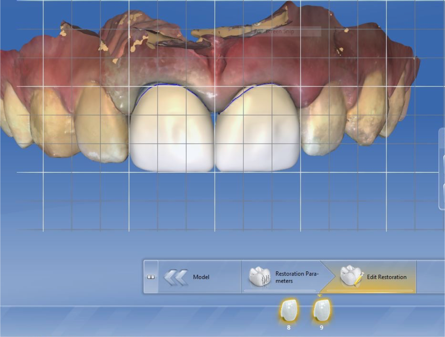Viewport: 445px width, 337px height.
Task: Click the right white crown in 3D view
Action: click(258, 133)
